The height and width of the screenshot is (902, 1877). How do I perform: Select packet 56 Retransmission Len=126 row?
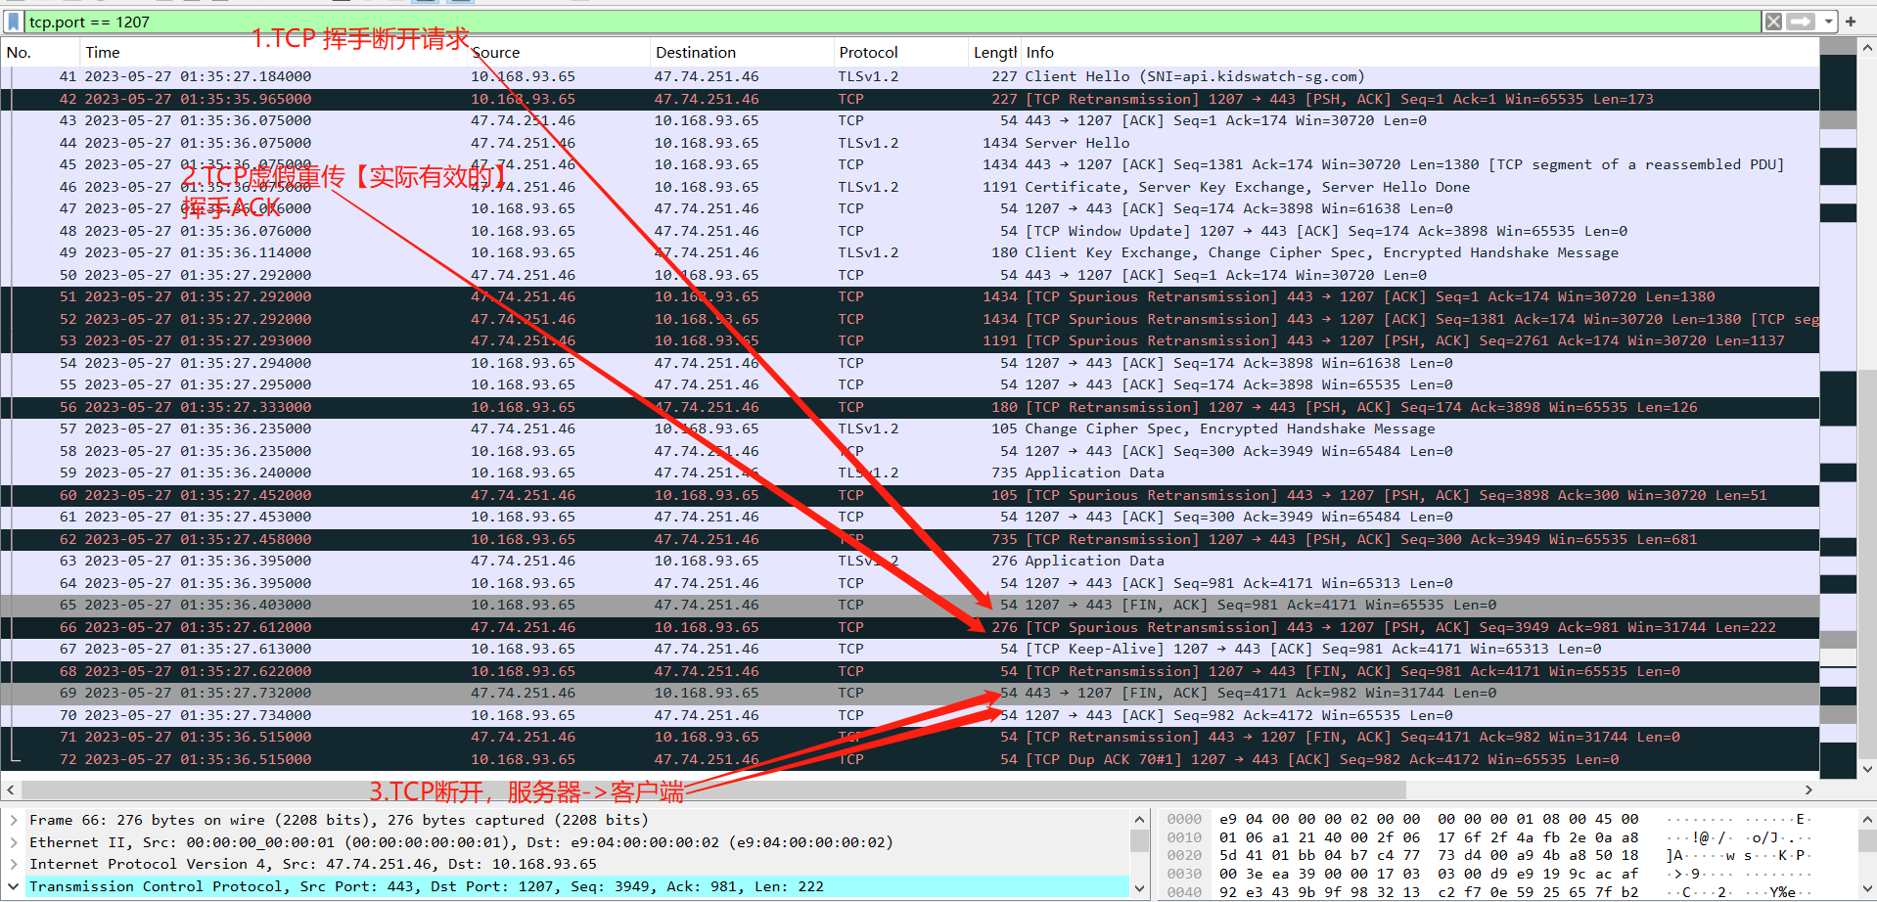click(910, 407)
